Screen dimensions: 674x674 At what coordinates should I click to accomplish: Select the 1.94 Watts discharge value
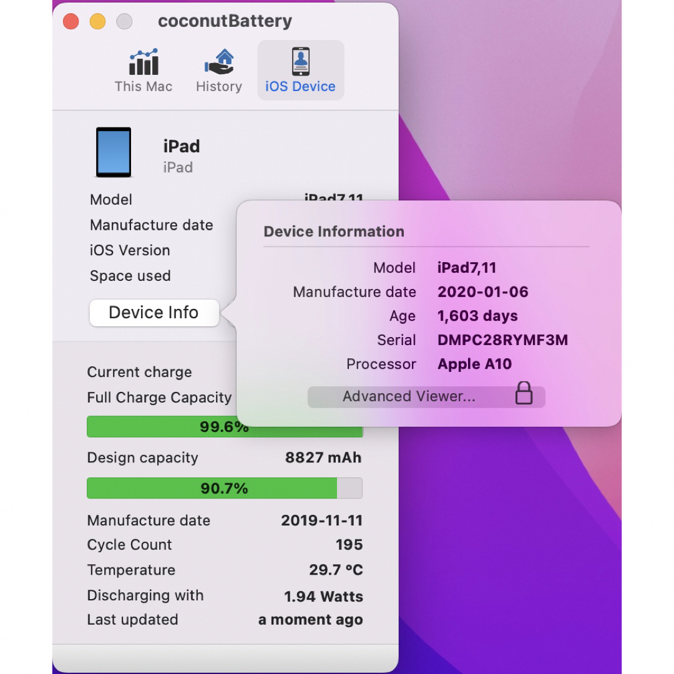(x=324, y=596)
